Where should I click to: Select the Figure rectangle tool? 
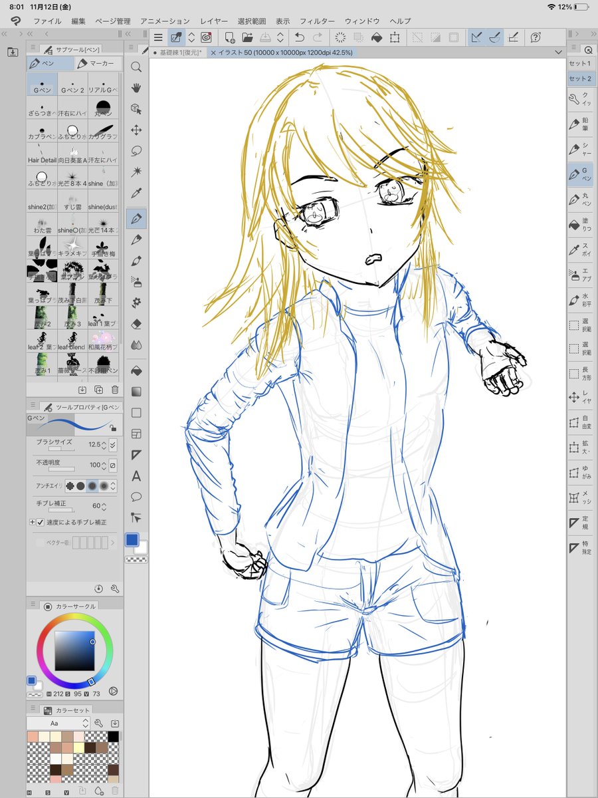coord(136,412)
